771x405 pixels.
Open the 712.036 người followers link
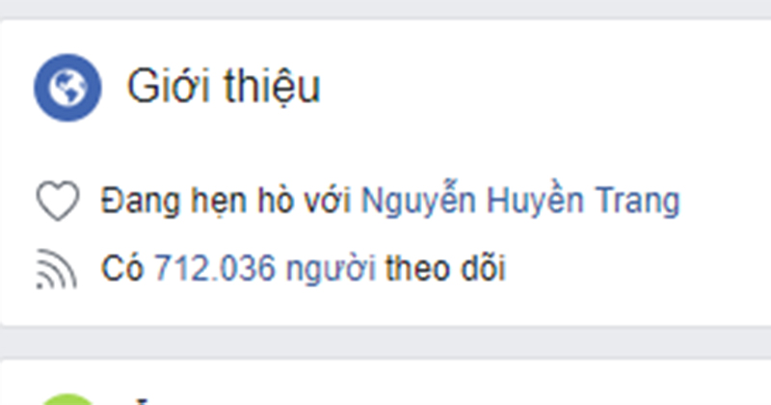click(x=266, y=268)
